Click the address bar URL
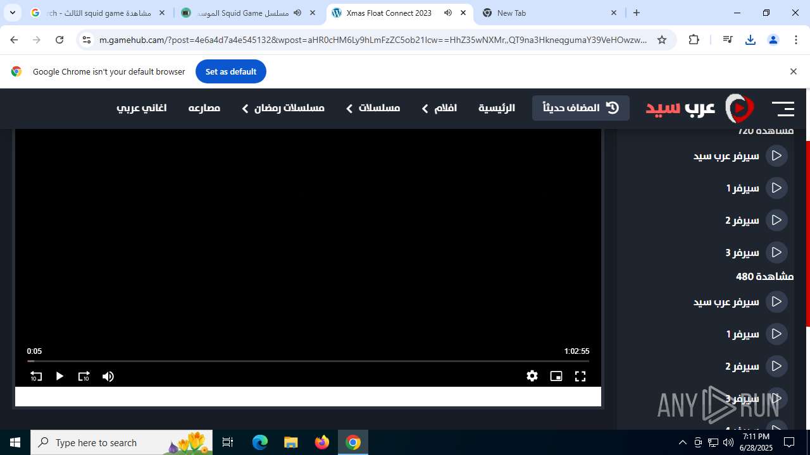The width and height of the screenshot is (810, 455). coord(373,40)
